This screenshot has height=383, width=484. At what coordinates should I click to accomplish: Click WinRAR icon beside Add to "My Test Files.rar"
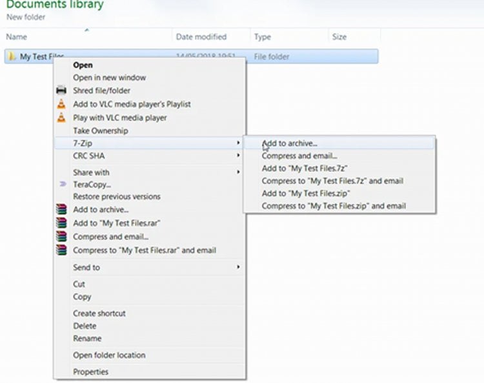pyautogui.click(x=61, y=223)
